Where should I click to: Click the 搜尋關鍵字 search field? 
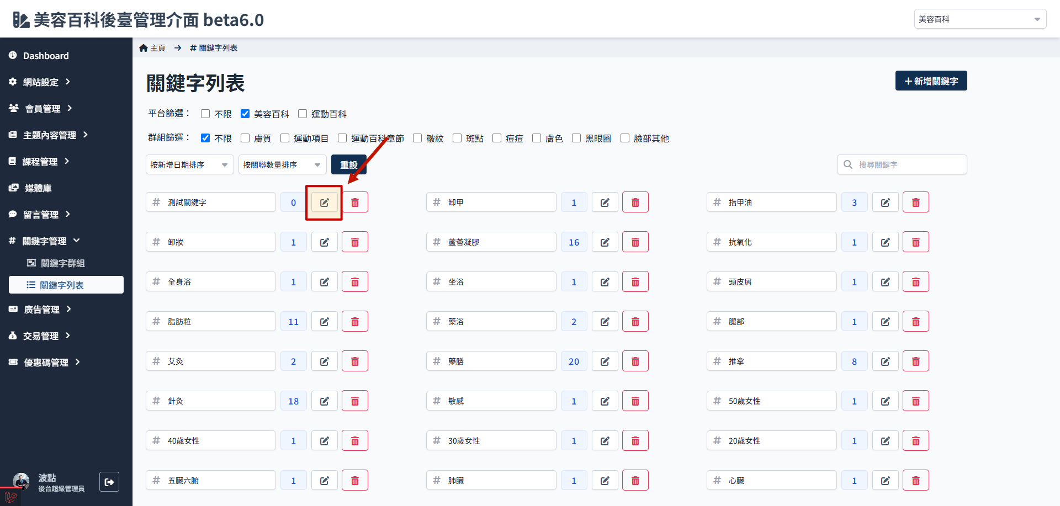pos(902,164)
